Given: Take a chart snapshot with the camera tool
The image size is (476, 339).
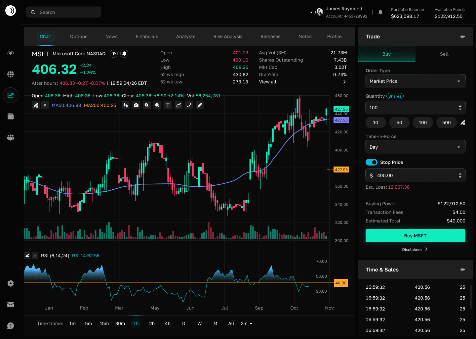Looking at the screenshot, I should (x=136, y=105).
